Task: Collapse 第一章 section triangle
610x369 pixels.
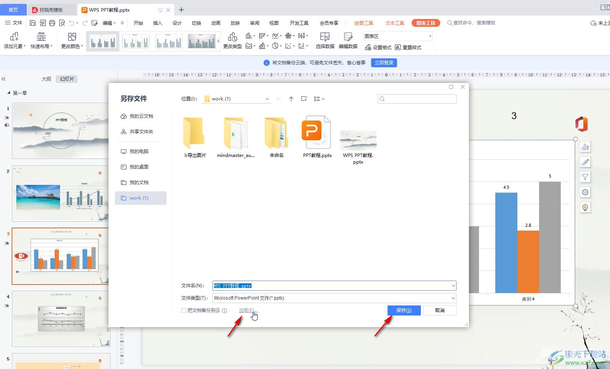Action: [x=9, y=93]
